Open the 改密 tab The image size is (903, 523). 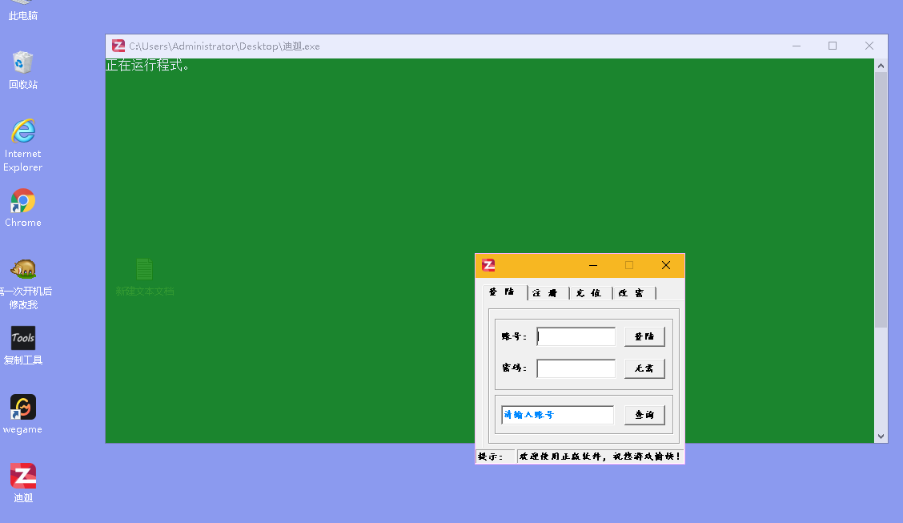[x=633, y=293]
